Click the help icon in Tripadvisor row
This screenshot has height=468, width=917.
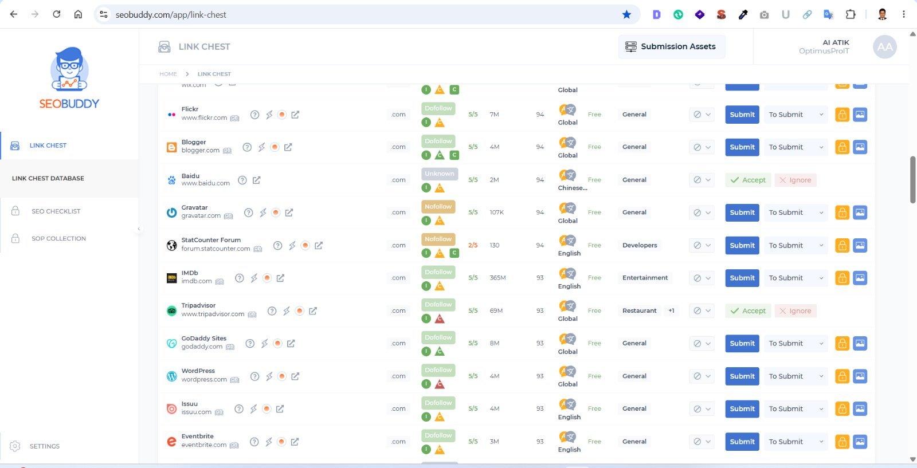coord(272,311)
